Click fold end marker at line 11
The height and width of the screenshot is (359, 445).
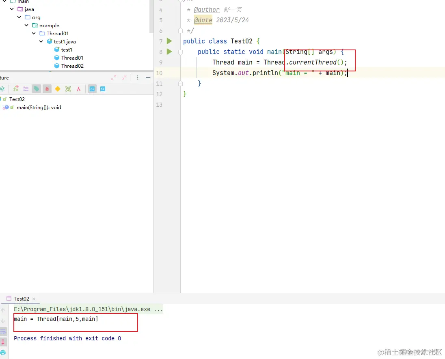click(x=180, y=84)
